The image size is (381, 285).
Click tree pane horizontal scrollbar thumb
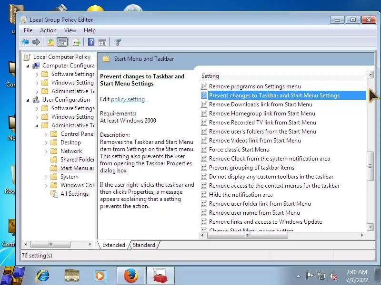point(50,244)
